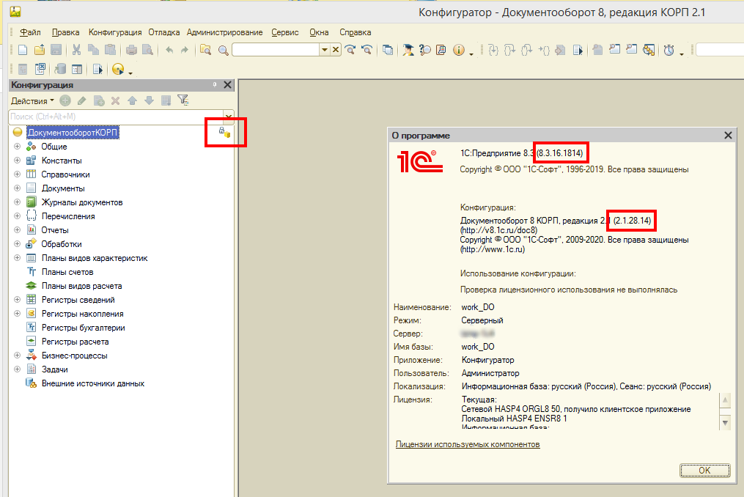Start debugging with the yellow play icon
The width and height of the screenshot is (744, 497).
coord(118,70)
